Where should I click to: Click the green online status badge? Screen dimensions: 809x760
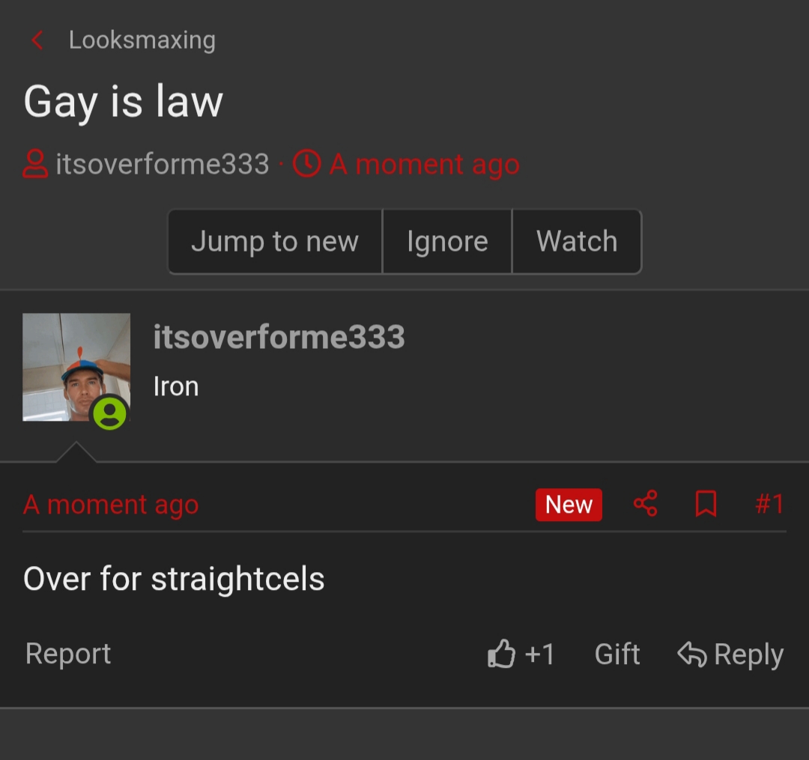pos(109,413)
